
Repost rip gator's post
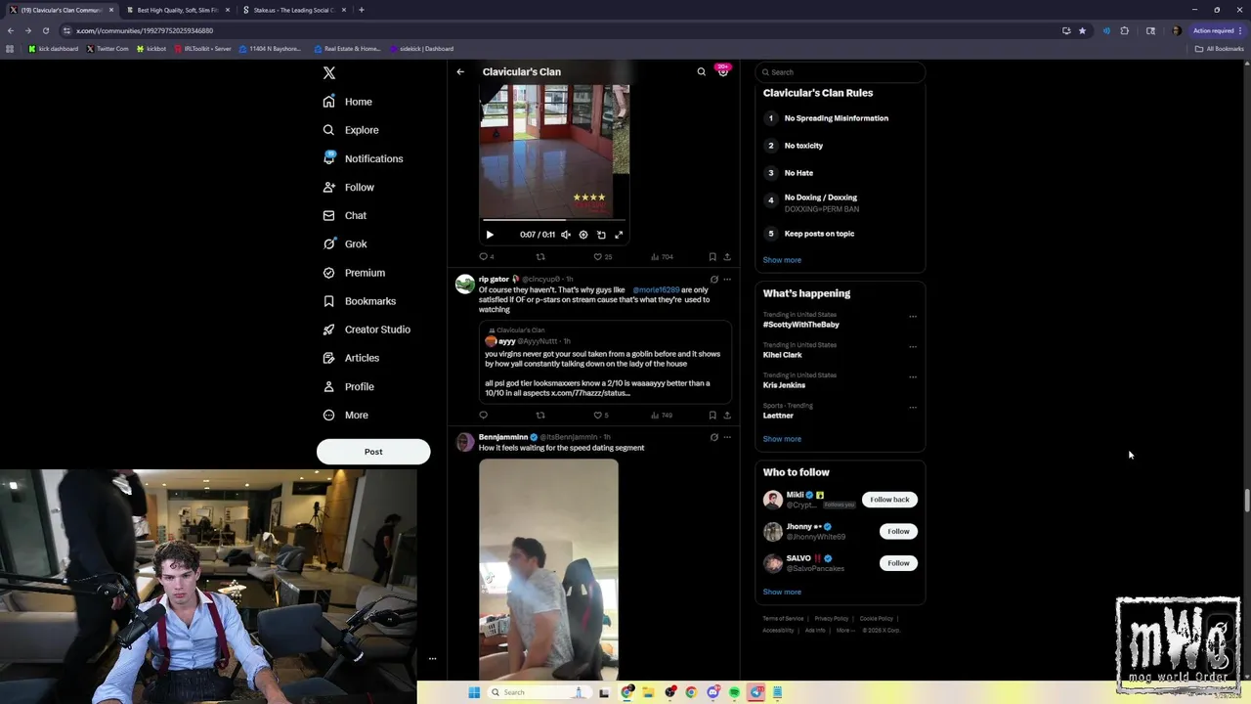tap(540, 416)
